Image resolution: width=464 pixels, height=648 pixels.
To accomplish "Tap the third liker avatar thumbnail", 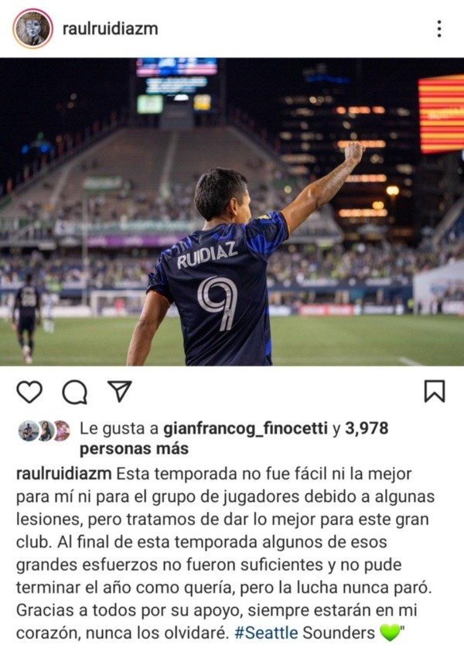I will 61,431.
